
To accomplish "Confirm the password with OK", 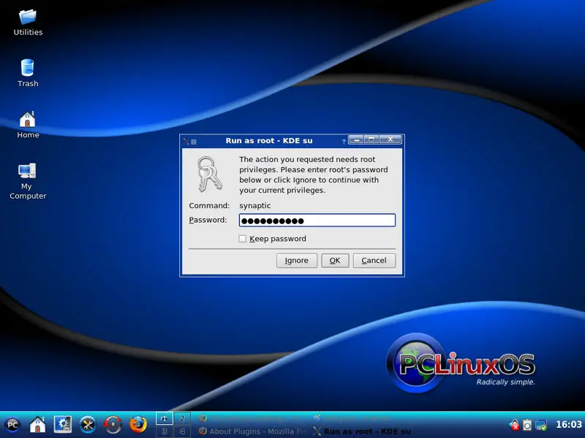I will (335, 261).
